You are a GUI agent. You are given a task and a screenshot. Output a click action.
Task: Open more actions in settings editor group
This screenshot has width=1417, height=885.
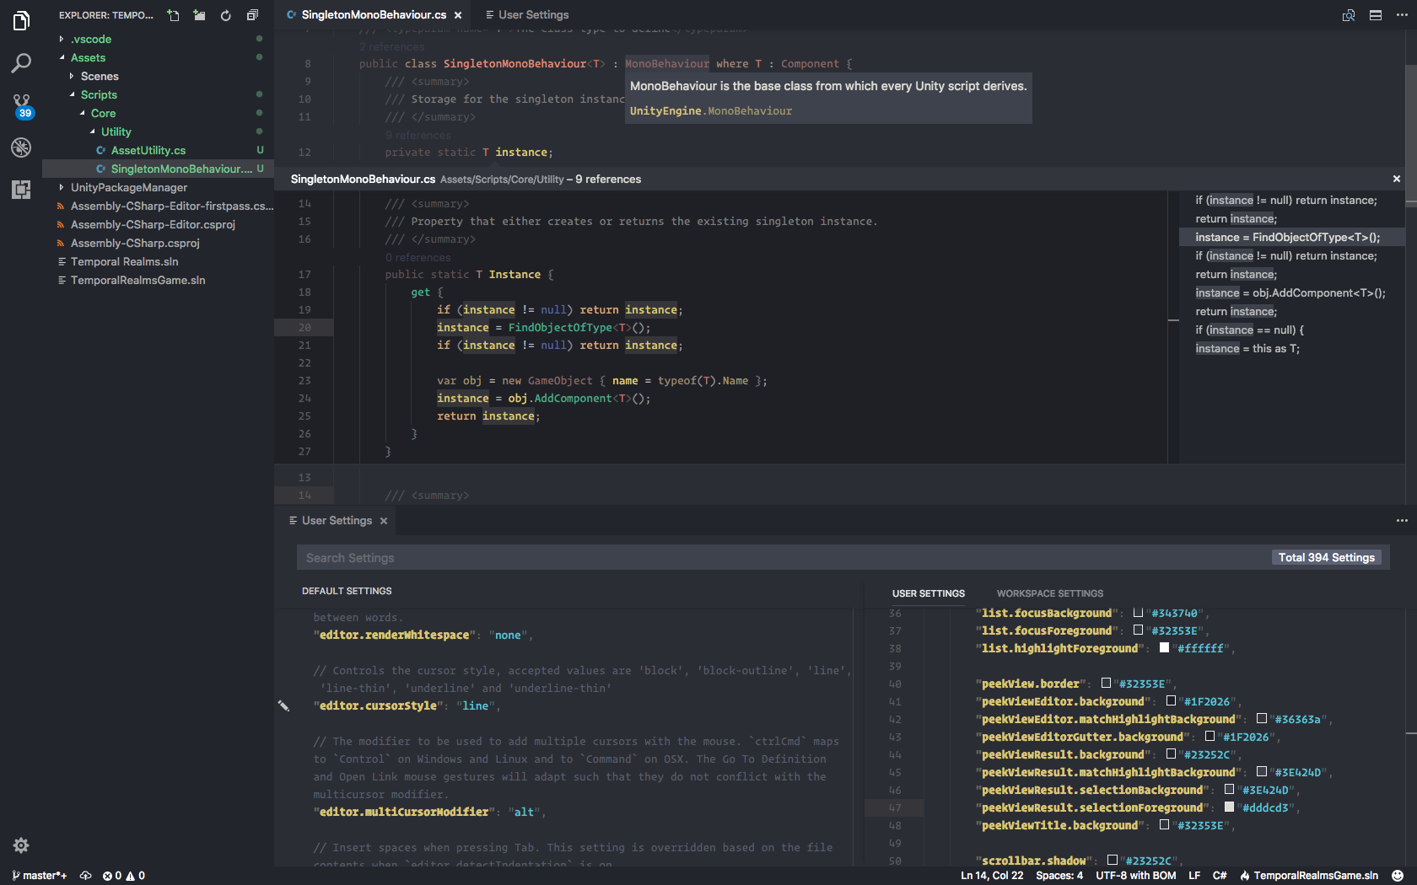click(1401, 521)
